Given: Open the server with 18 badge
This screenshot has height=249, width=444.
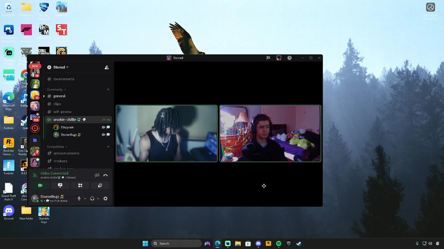Looking at the screenshot, I should pos(35,73).
